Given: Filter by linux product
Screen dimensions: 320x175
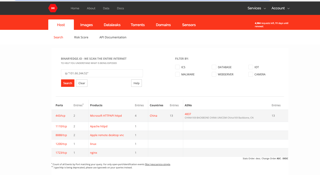Looking at the screenshot, I should [x=93, y=144].
